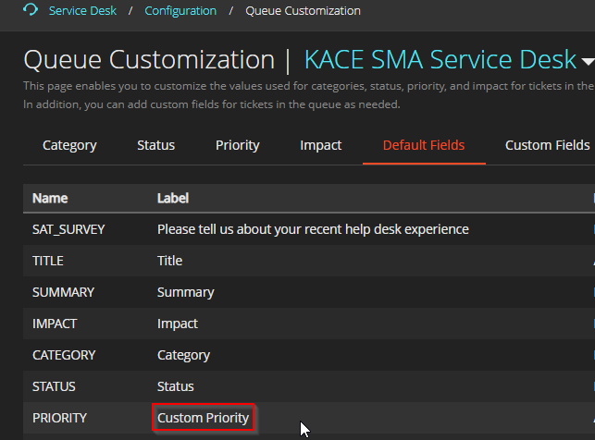Select the SAT_SURVEY field name

68,229
